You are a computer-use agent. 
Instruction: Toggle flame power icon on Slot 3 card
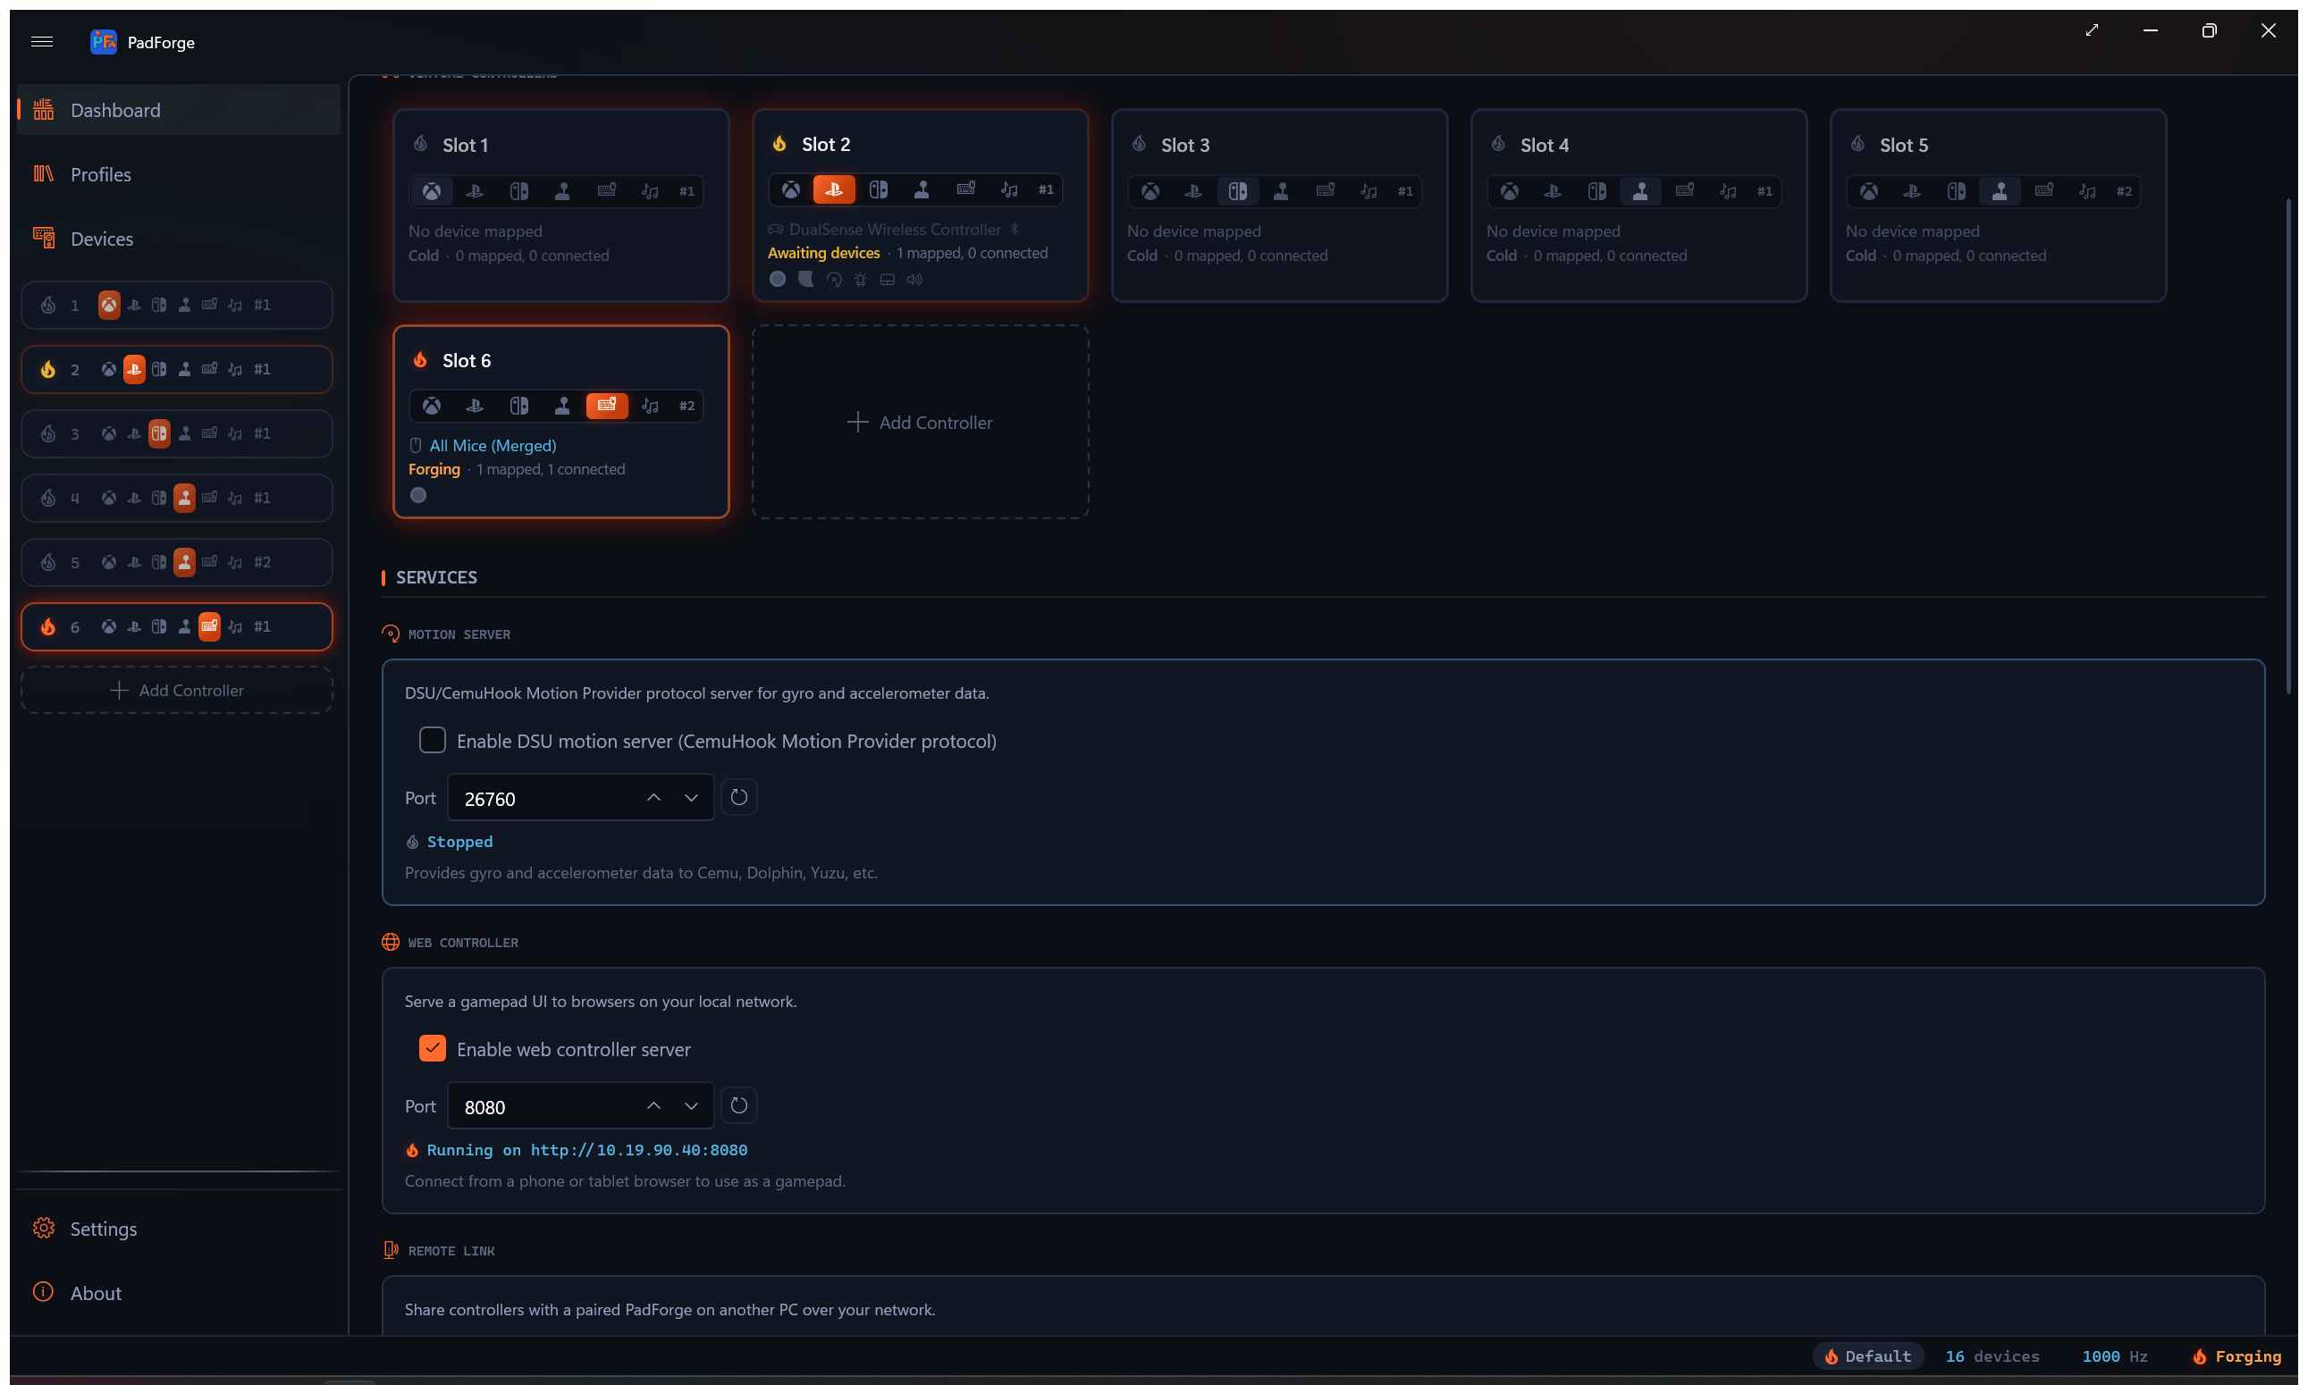1139,144
